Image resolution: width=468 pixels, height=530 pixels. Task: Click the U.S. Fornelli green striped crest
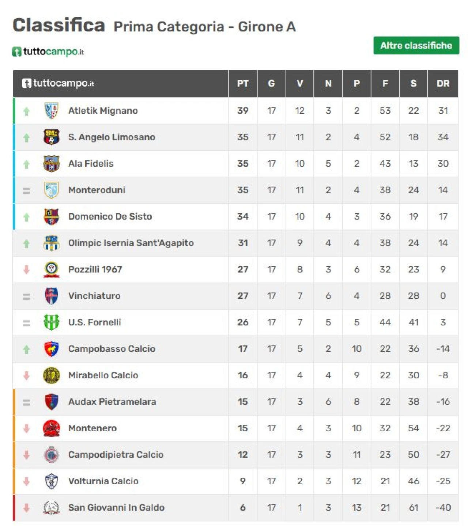51,322
